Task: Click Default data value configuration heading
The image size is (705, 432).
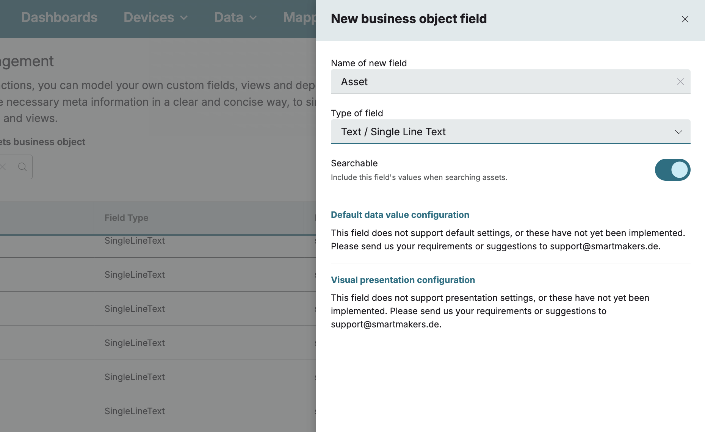Action: 400,215
